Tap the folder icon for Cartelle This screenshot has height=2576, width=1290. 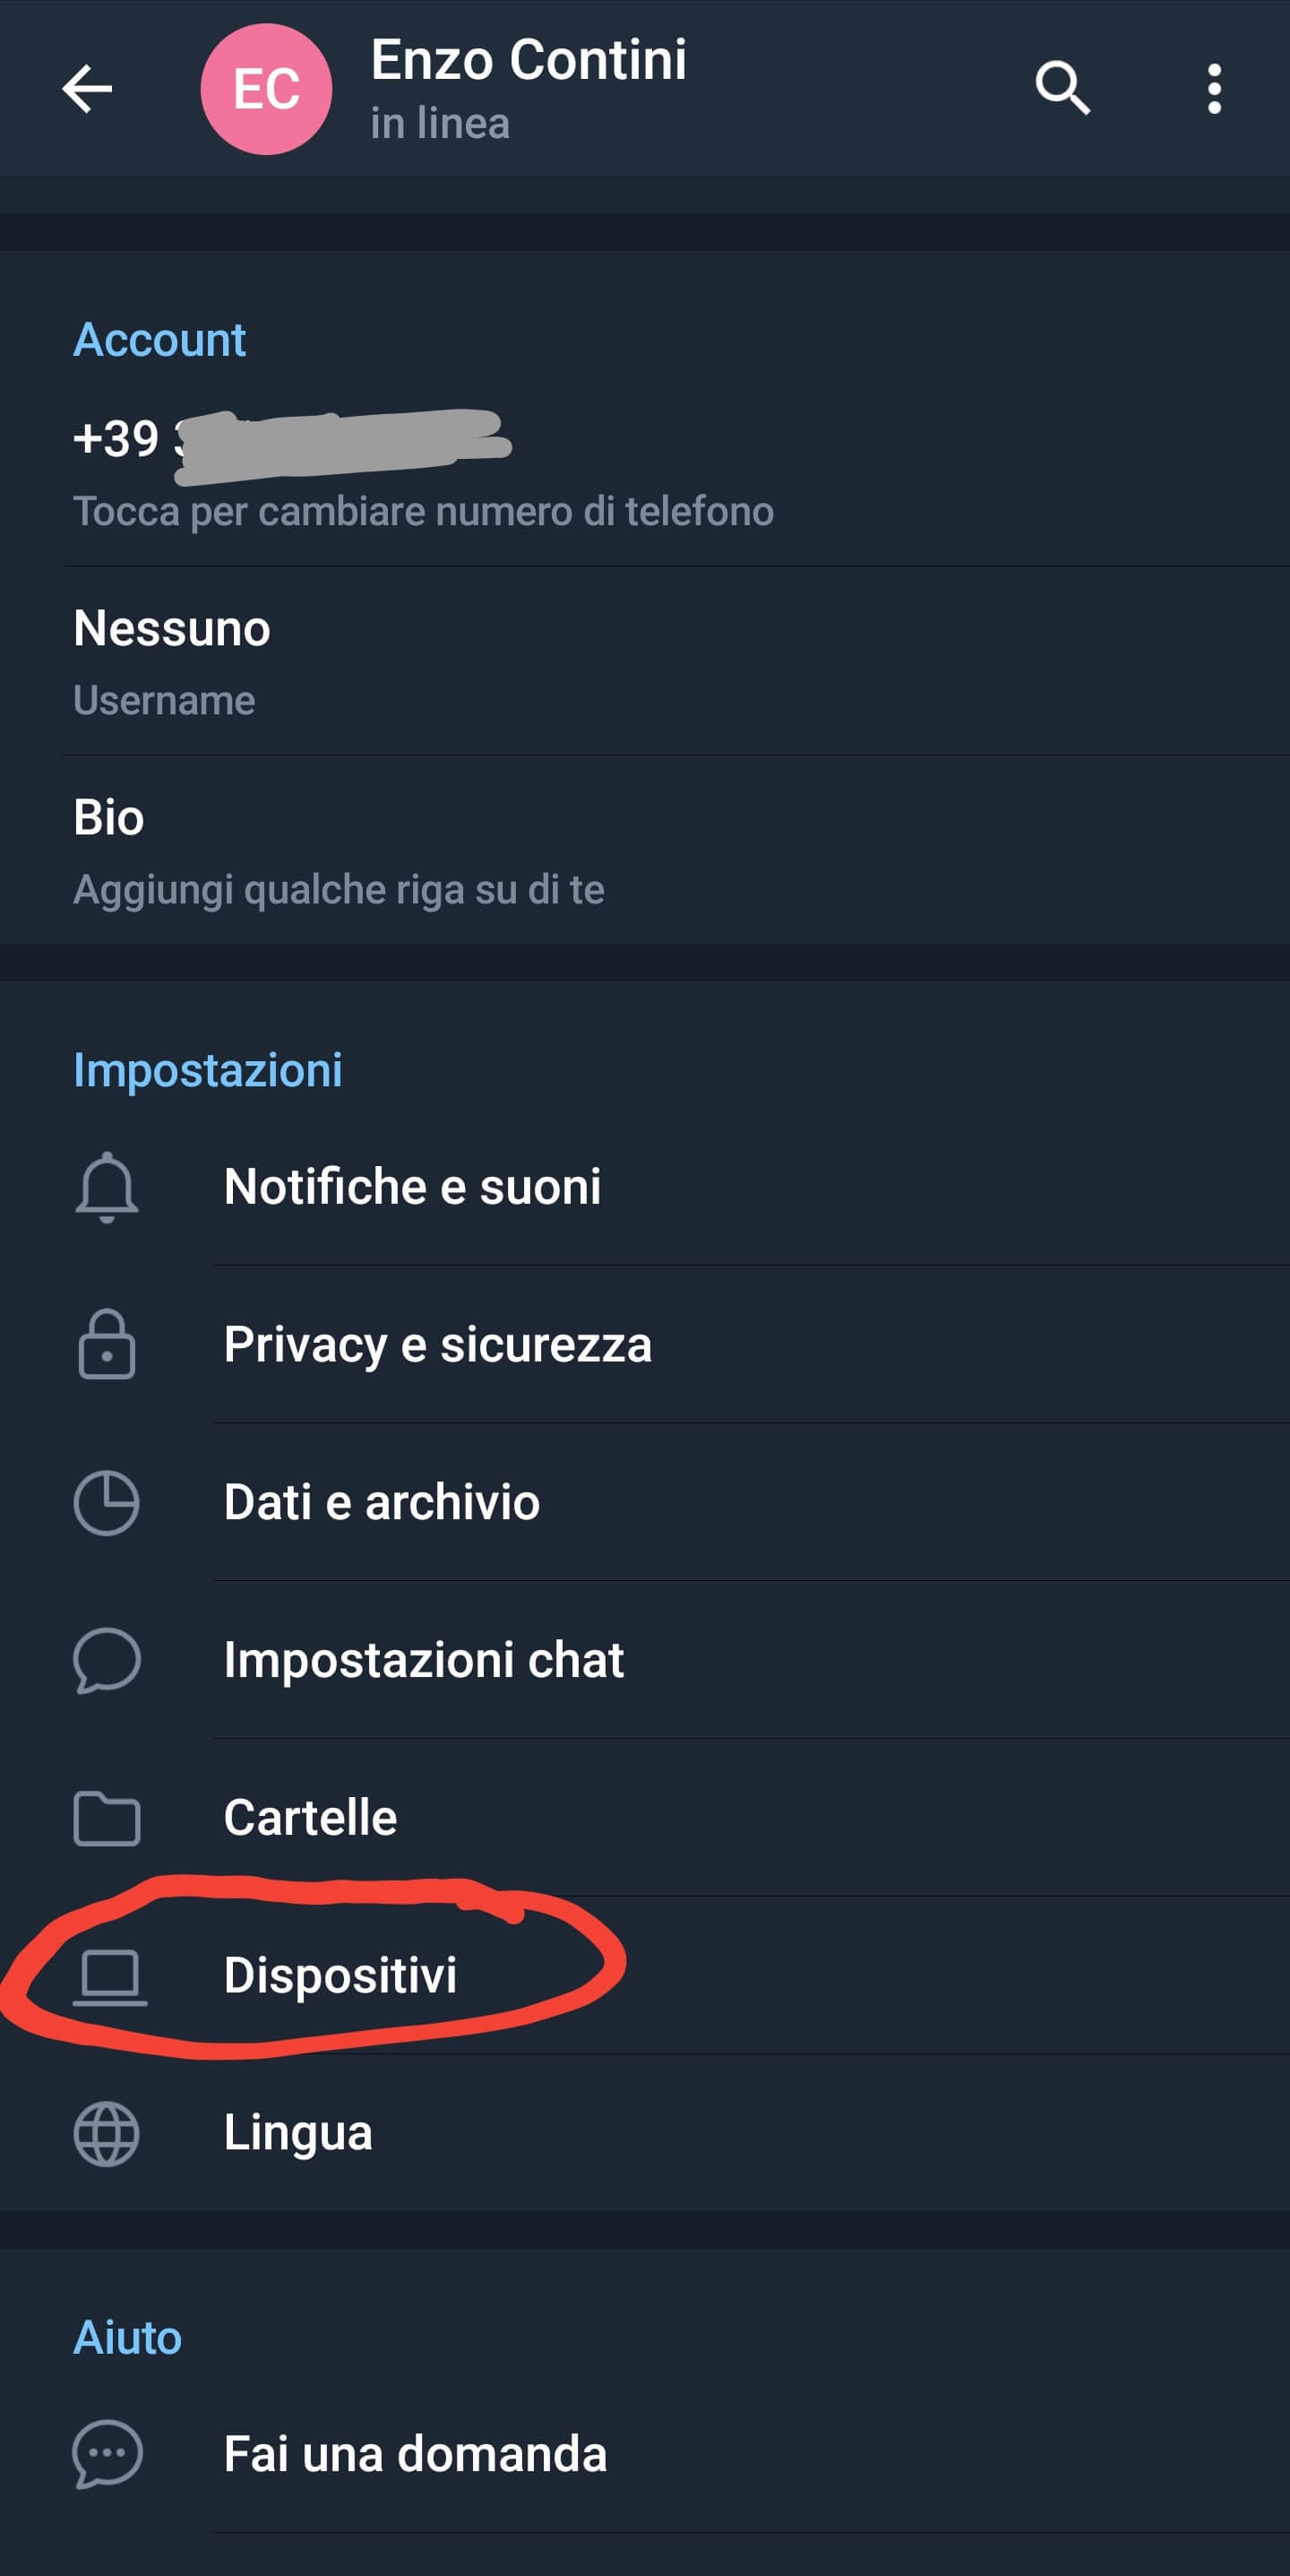[107, 1818]
